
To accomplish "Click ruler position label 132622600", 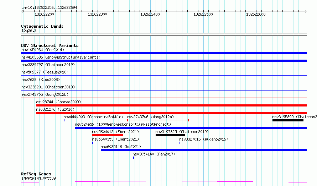I will pos(256,14).
